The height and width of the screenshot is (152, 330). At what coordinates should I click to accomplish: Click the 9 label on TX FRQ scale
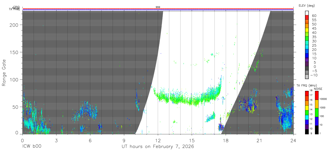coord(311,134)
